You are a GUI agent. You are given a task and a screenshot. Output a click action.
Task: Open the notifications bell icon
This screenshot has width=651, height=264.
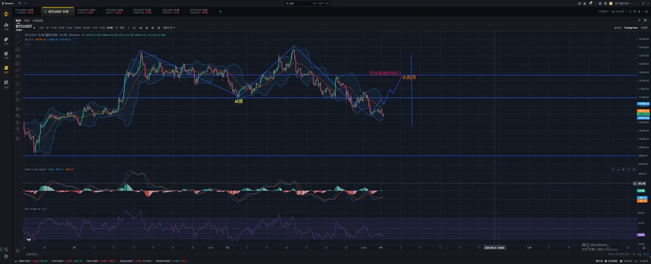pyautogui.click(x=591, y=4)
